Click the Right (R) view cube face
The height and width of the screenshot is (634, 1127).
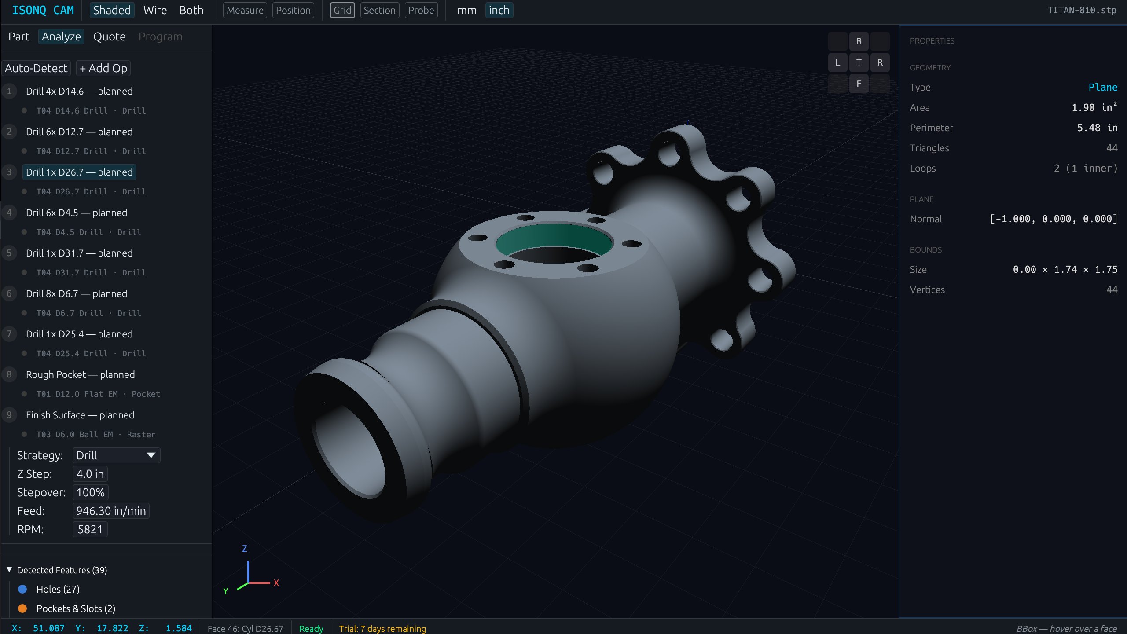click(x=880, y=62)
